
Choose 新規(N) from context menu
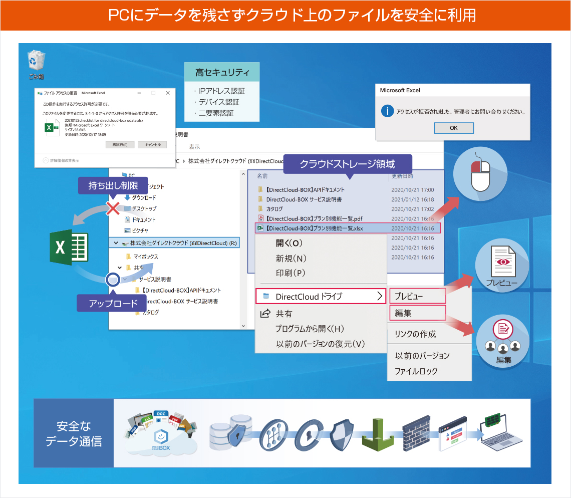(291, 259)
